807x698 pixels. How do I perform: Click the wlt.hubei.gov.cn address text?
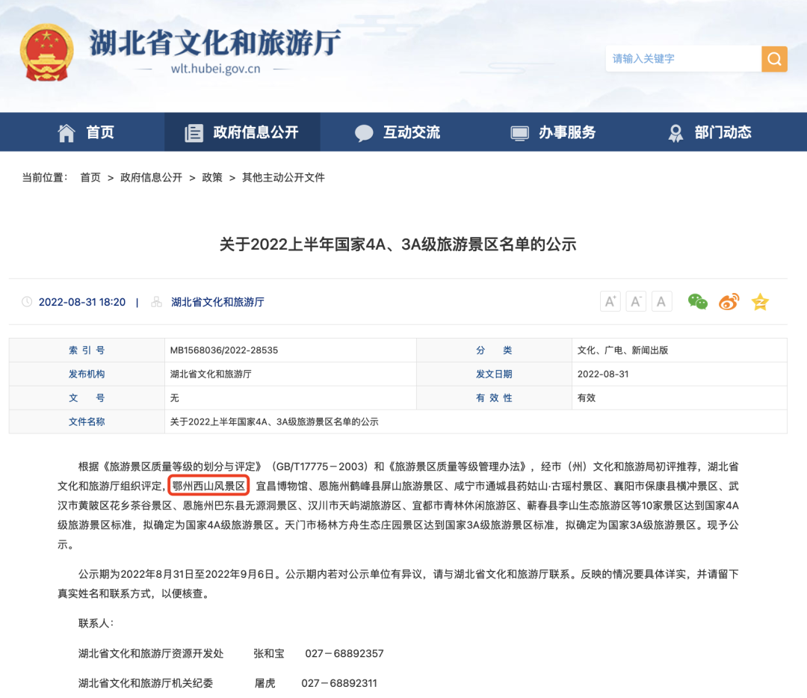click(216, 69)
